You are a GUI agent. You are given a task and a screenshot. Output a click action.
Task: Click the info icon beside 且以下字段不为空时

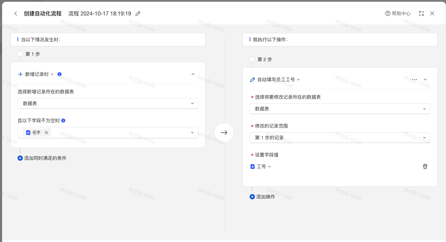click(63, 120)
